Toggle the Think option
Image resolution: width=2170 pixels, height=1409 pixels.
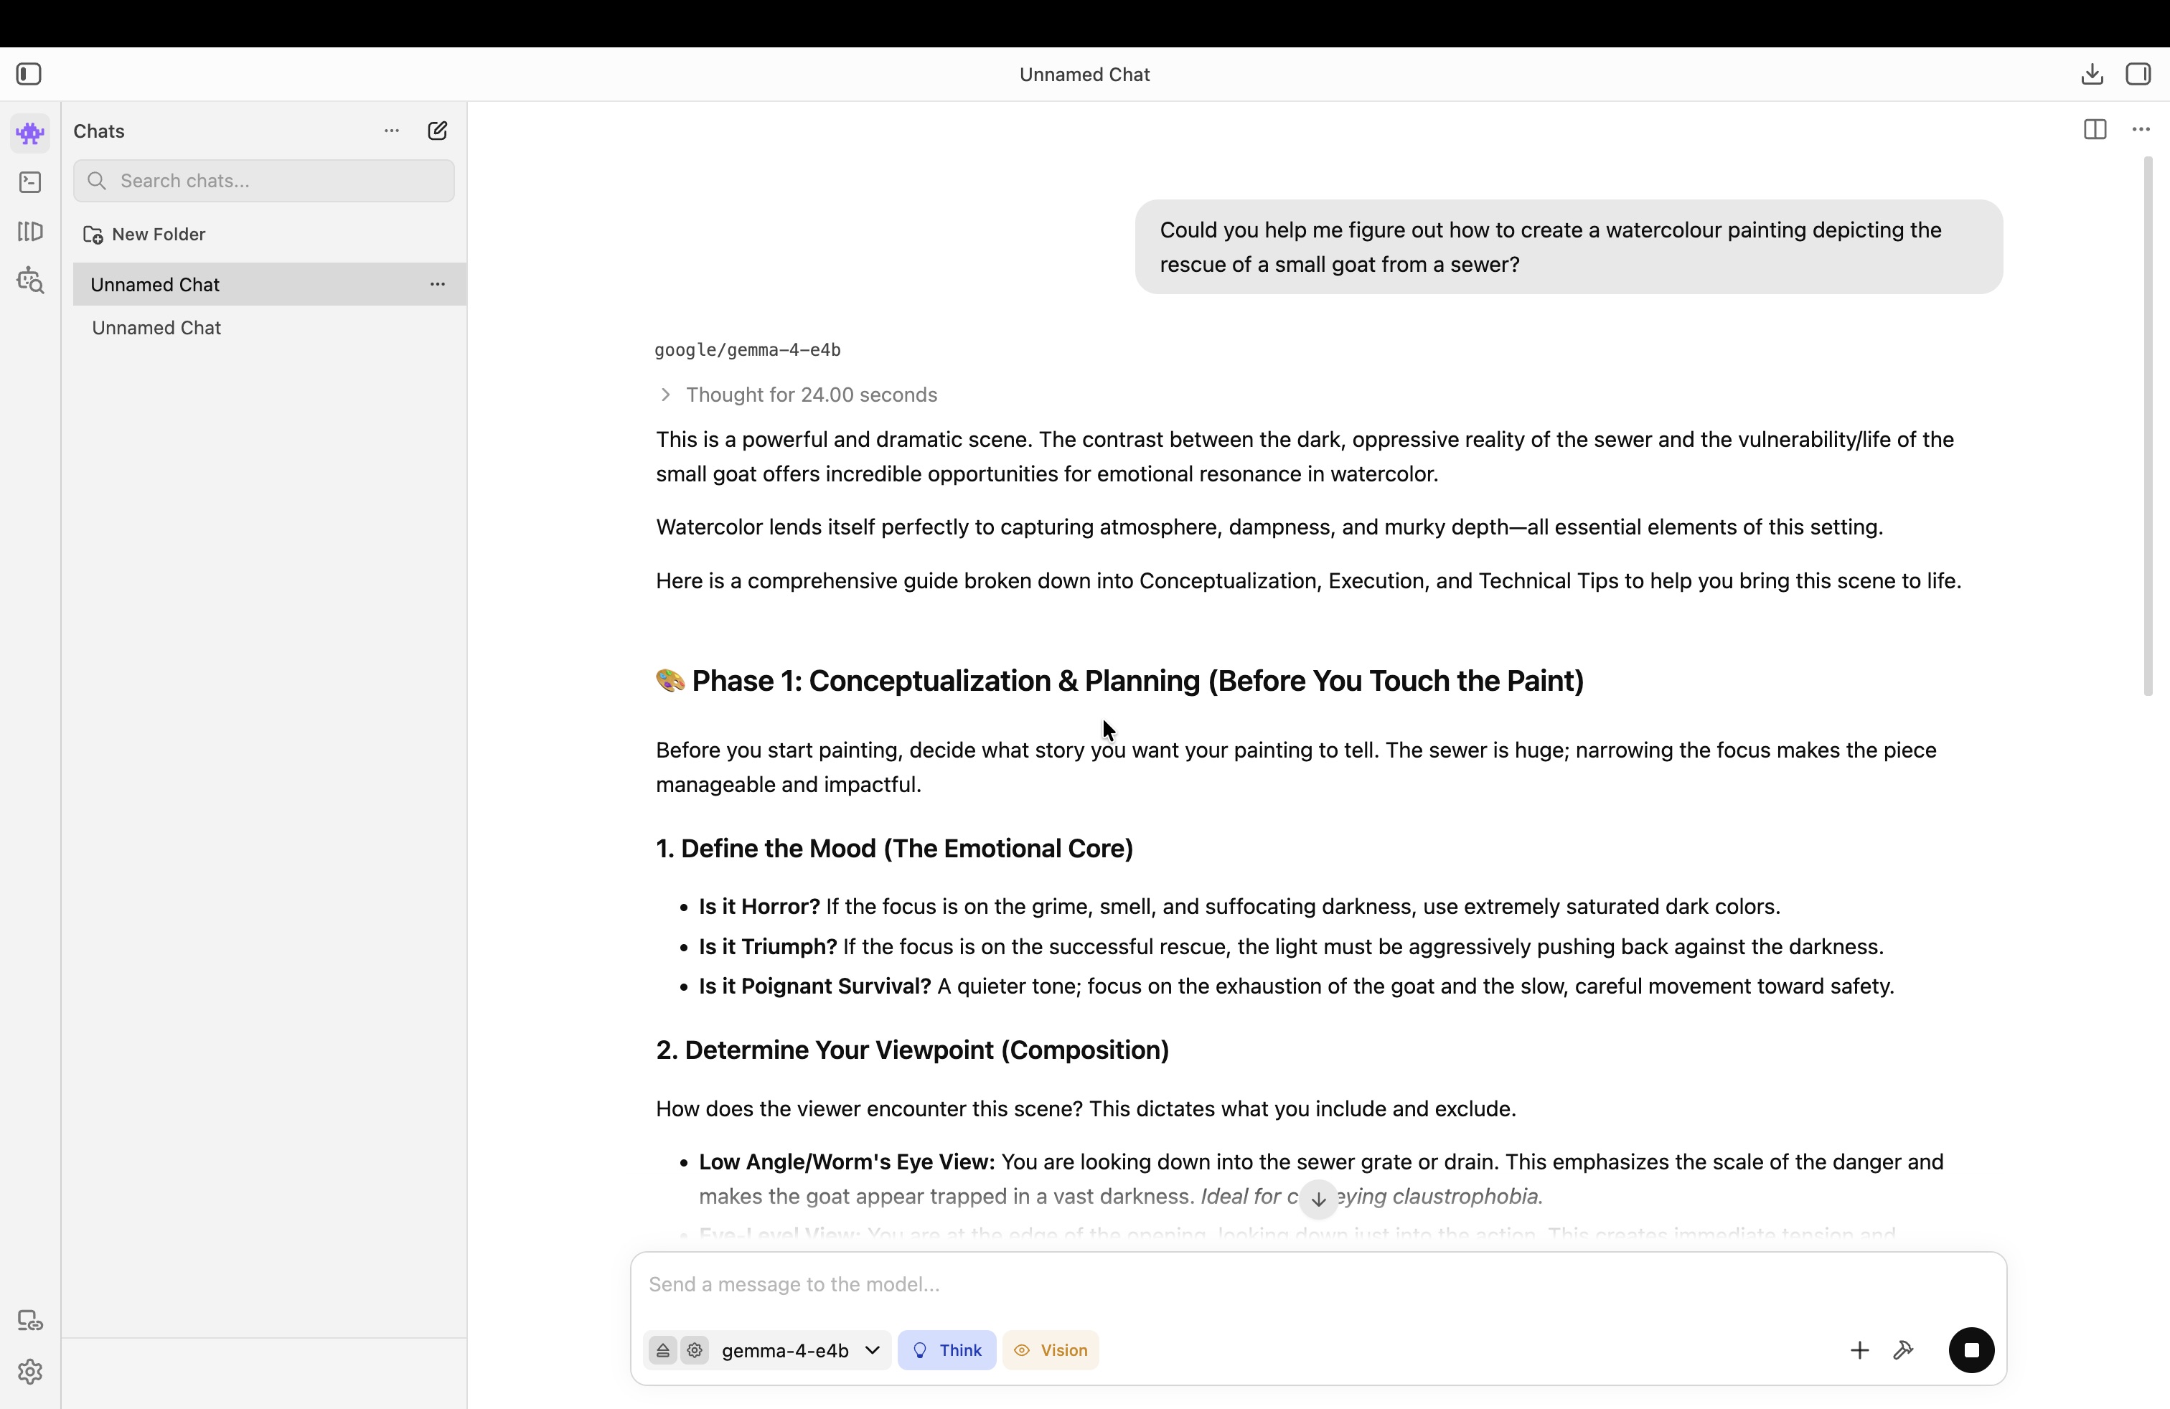[947, 1349]
